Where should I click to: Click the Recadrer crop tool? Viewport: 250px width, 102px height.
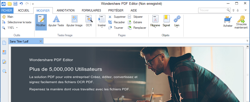[x=117, y=22]
